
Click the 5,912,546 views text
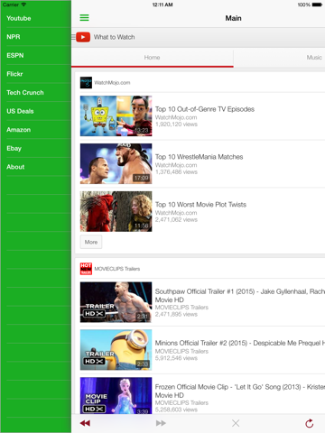click(176, 358)
